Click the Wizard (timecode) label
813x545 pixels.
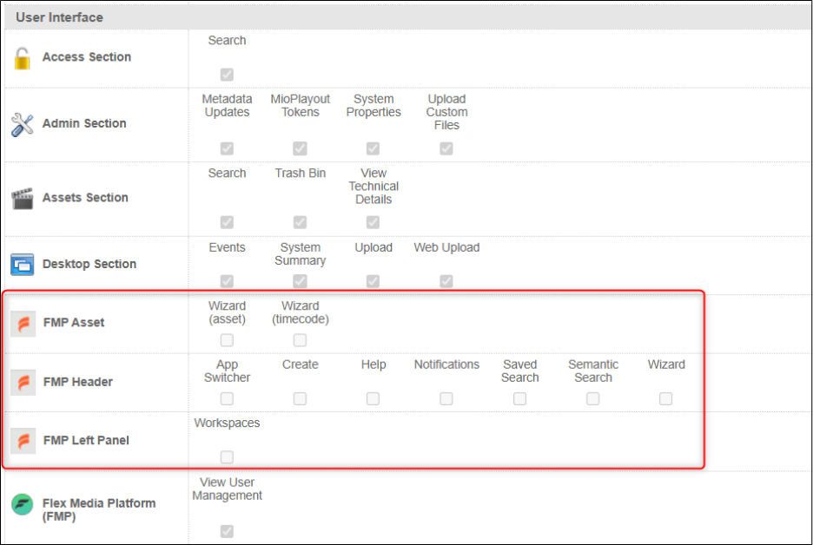[301, 313]
